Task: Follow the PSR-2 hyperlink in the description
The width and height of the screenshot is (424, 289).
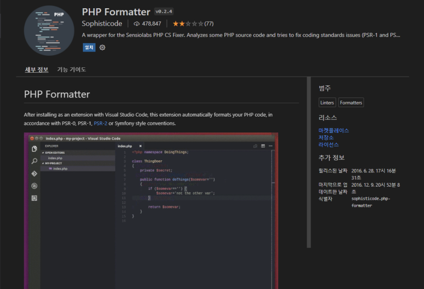Action: 100,123
